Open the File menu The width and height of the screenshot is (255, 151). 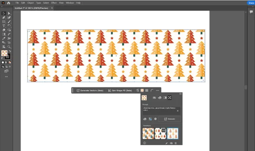[x=17, y=3]
